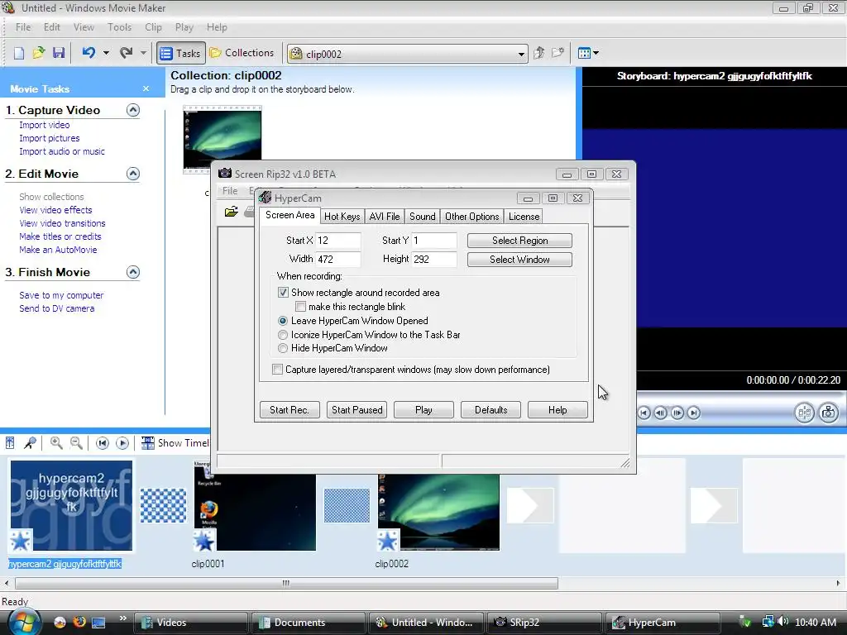Image resolution: width=847 pixels, height=635 pixels.
Task: Switch to Sound tab in HyperCam
Action: [423, 217]
